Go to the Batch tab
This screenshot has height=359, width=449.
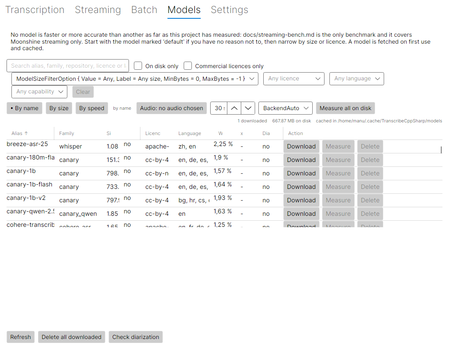click(x=144, y=10)
